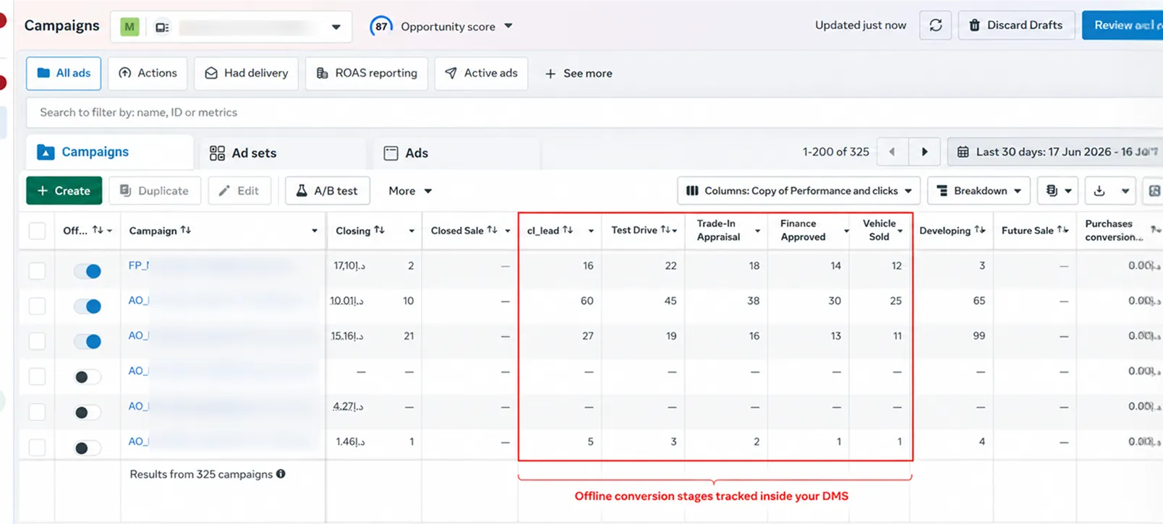Click the Discard Drafts button

pos(1016,25)
